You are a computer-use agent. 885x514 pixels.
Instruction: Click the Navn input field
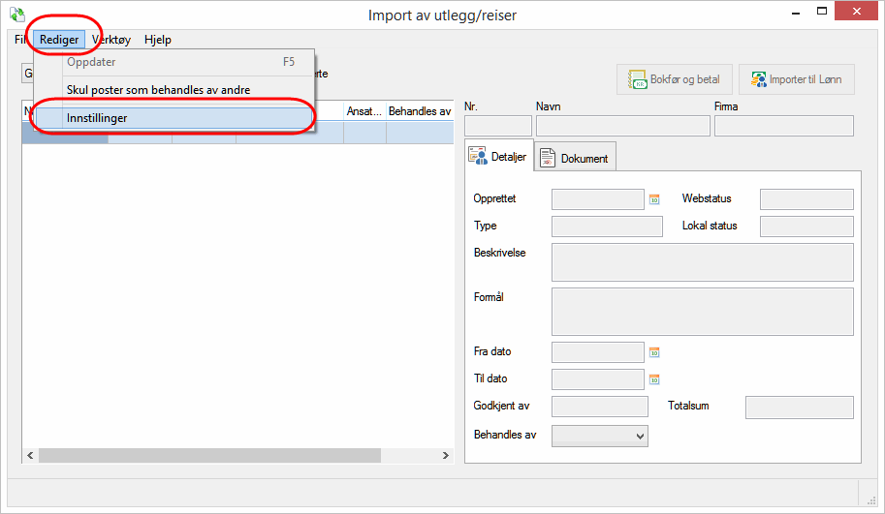(x=622, y=126)
